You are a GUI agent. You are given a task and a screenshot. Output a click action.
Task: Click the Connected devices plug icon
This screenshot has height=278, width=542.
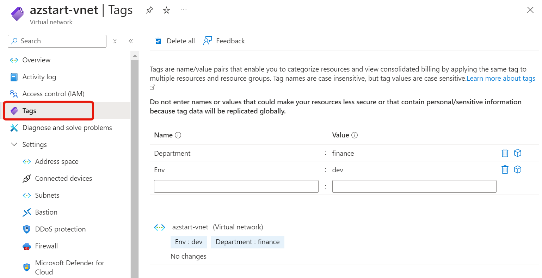click(x=27, y=179)
